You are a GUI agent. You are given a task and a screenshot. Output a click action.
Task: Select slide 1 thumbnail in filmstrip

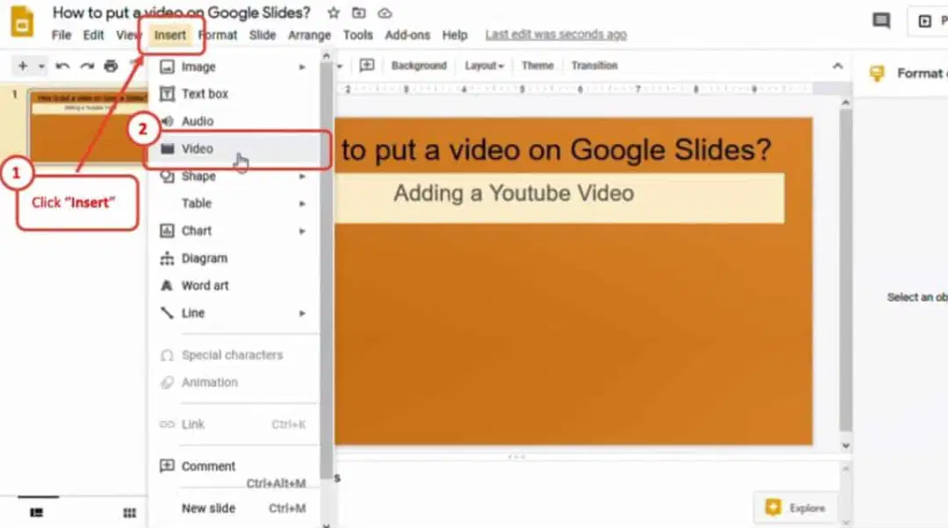(89, 125)
